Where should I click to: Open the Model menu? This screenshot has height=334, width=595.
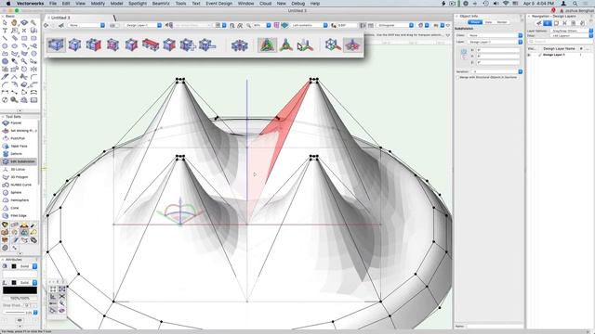[x=116, y=4]
